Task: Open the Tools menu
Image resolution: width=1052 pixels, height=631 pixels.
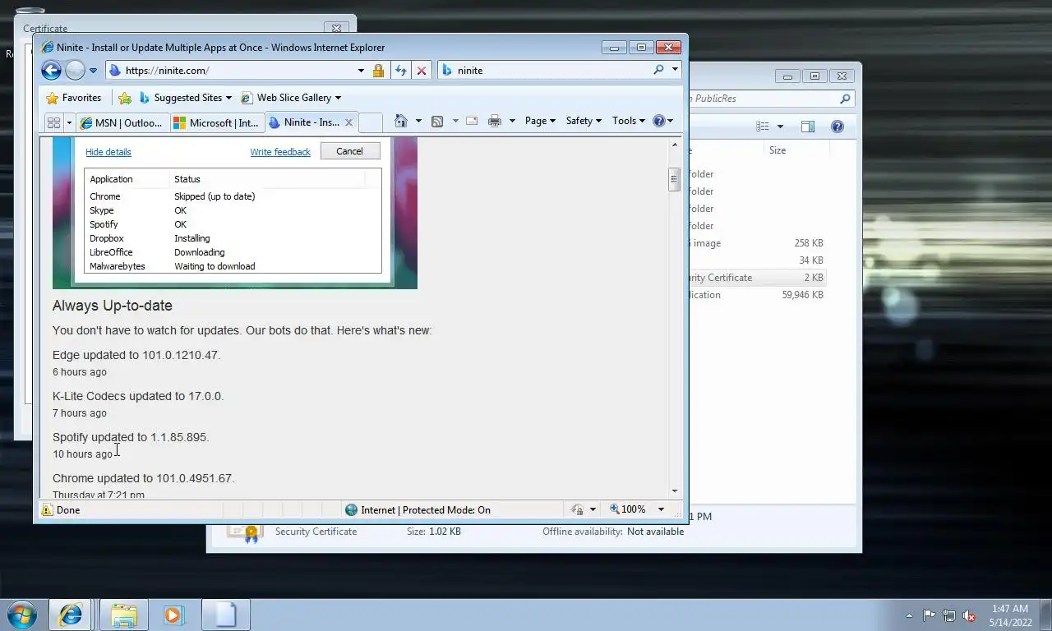Action: [629, 121]
